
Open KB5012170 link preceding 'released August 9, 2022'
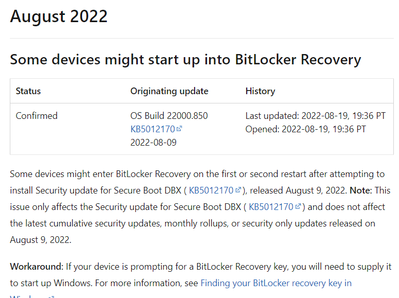[211, 190]
